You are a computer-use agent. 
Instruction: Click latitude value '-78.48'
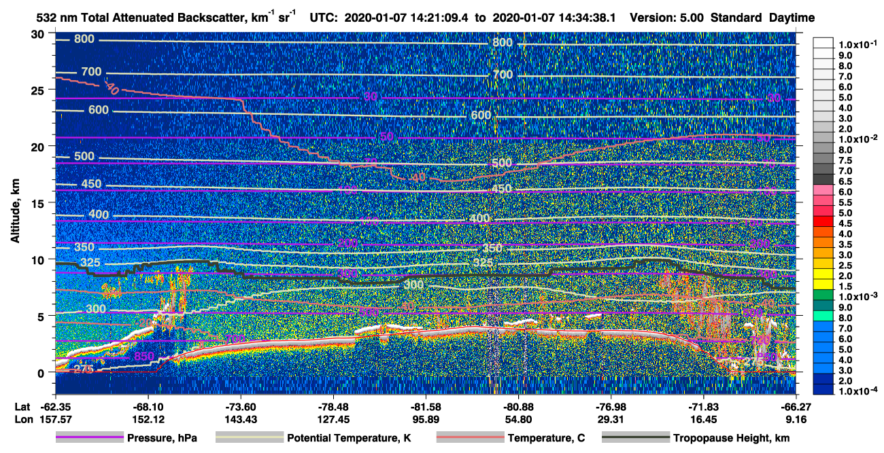(333, 407)
